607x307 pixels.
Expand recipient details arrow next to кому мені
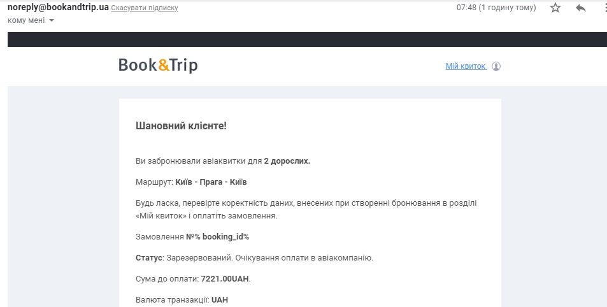[x=52, y=20]
